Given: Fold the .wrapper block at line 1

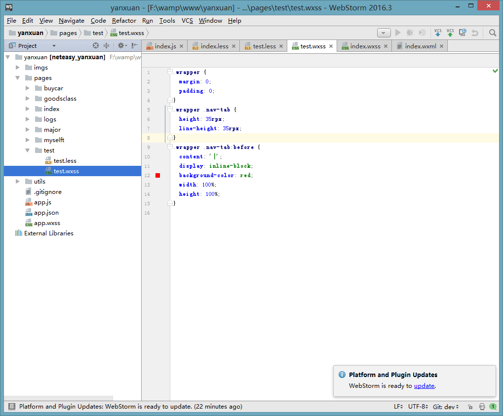Looking at the screenshot, I should (170, 72).
